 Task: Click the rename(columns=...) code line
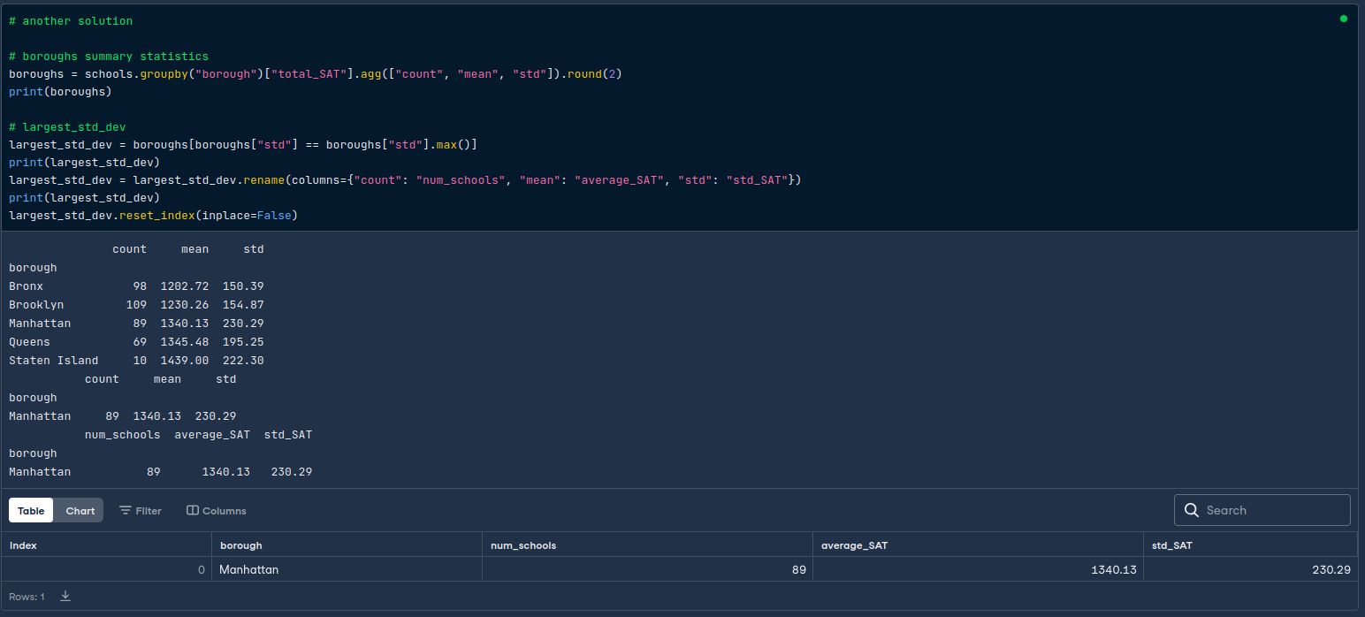(x=405, y=179)
